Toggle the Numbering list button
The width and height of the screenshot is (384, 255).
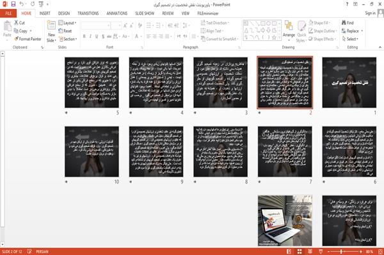click(159, 26)
